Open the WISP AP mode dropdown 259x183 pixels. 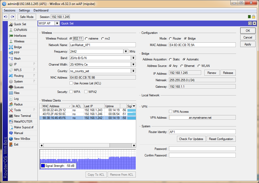tap(57, 23)
